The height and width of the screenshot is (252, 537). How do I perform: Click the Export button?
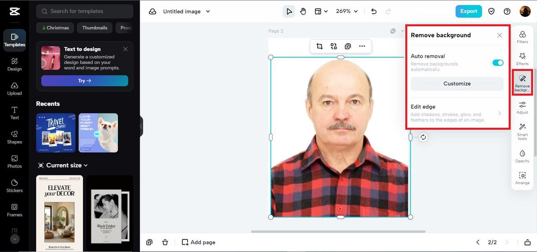469,11
